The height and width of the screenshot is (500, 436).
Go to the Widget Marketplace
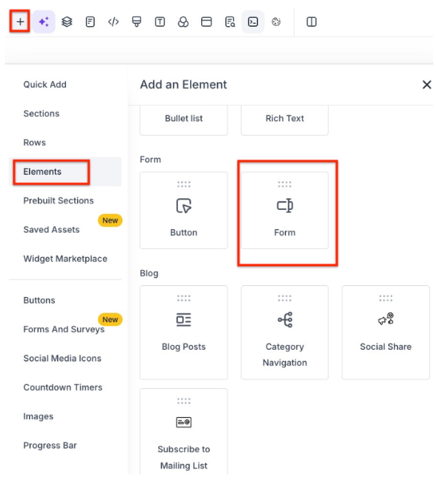pos(65,259)
